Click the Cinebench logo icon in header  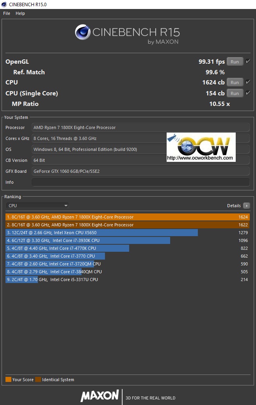click(82, 32)
